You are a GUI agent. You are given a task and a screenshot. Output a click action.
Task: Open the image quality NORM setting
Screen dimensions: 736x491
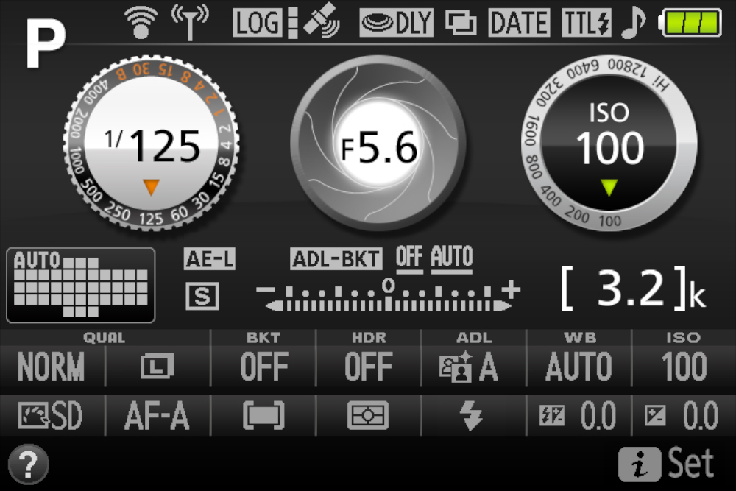click(x=51, y=367)
